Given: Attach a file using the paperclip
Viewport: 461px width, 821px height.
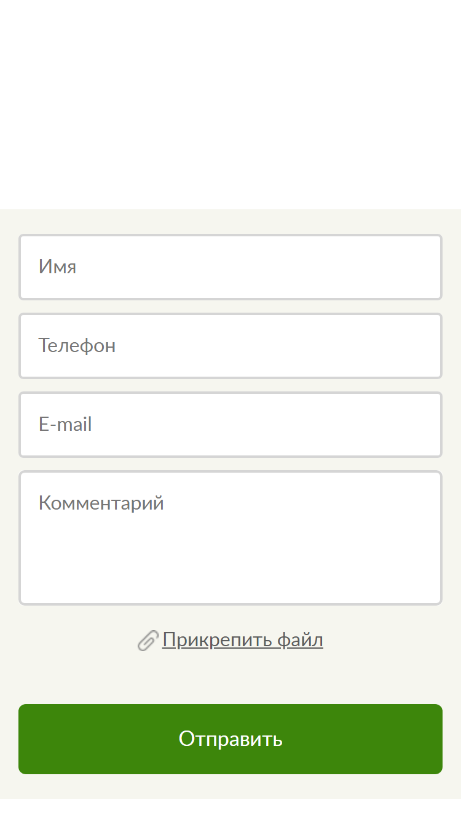Looking at the screenshot, I should 148,641.
